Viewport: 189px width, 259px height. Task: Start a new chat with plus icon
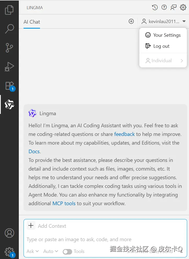[131, 22]
